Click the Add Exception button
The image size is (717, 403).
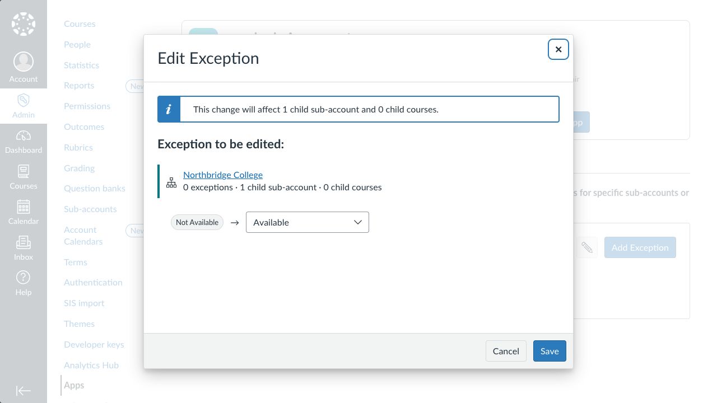(x=640, y=247)
